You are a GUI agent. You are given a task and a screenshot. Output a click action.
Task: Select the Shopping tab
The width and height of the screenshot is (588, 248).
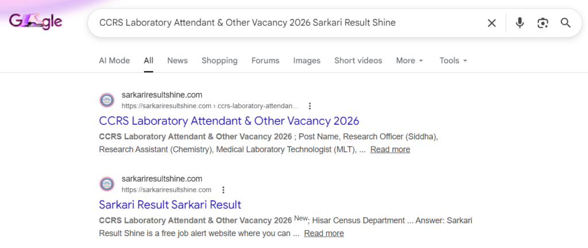[x=219, y=60]
